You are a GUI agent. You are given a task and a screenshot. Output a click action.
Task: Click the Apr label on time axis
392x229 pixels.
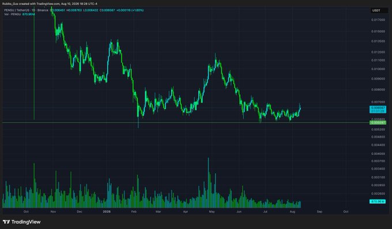pos(185,212)
